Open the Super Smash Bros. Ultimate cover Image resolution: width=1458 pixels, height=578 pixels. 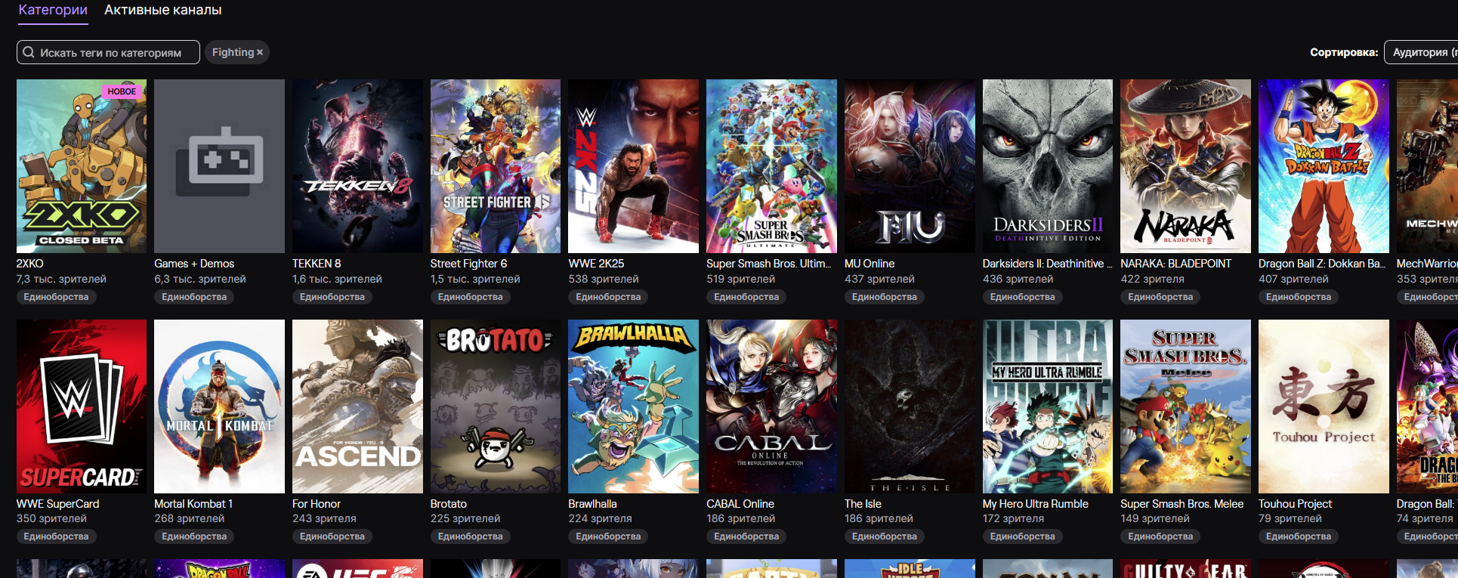771,166
